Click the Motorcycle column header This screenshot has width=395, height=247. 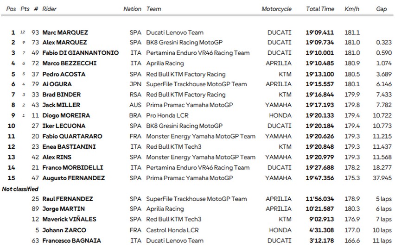(x=276, y=9)
